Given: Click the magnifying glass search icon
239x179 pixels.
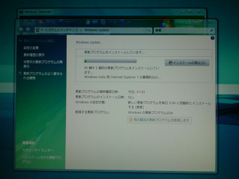Looking at the screenshot, I should tap(212, 31).
